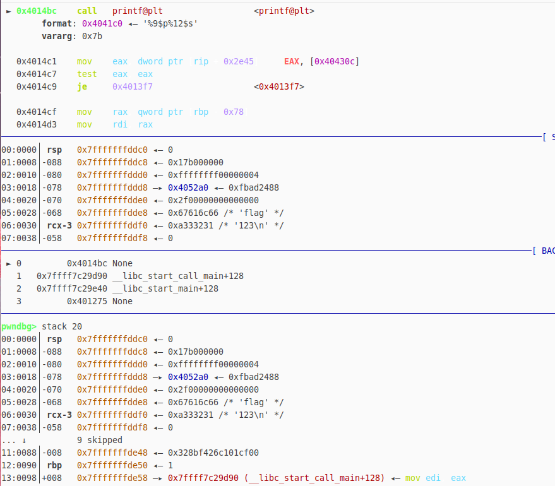Select the vararg value 0x7b
The width and height of the screenshot is (555, 486).
[92, 37]
